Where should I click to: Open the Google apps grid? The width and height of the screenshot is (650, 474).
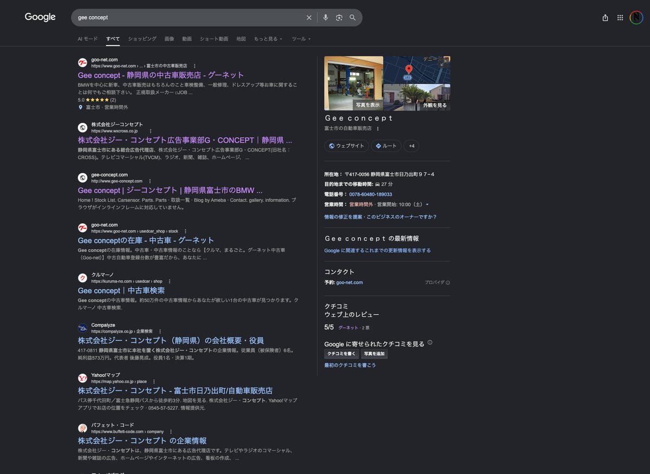point(620,17)
